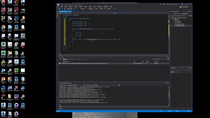Toggle the Errors filter in Error List
The width and height of the screenshot is (210, 118).
(x=66, y=59)
